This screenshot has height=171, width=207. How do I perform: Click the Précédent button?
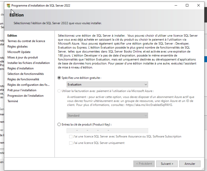[144, 164]
